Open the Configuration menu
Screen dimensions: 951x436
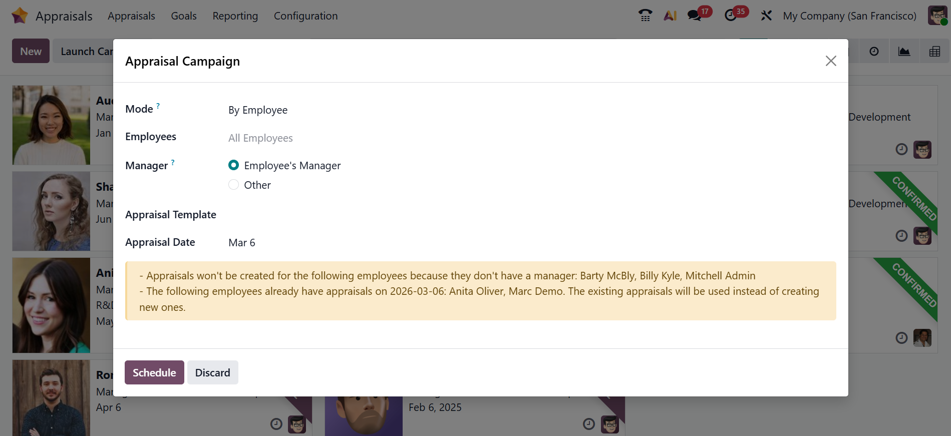305,16
